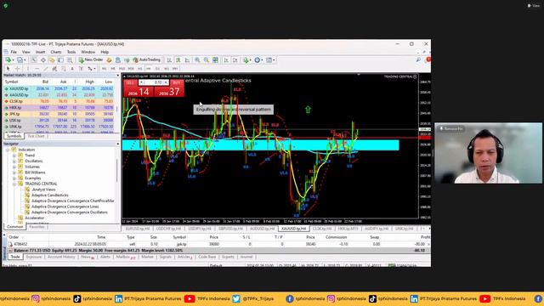Open the Tick Chart tab
Image resolution: width=544 pixels, height=306 pixels.
[x=36, y=136]
